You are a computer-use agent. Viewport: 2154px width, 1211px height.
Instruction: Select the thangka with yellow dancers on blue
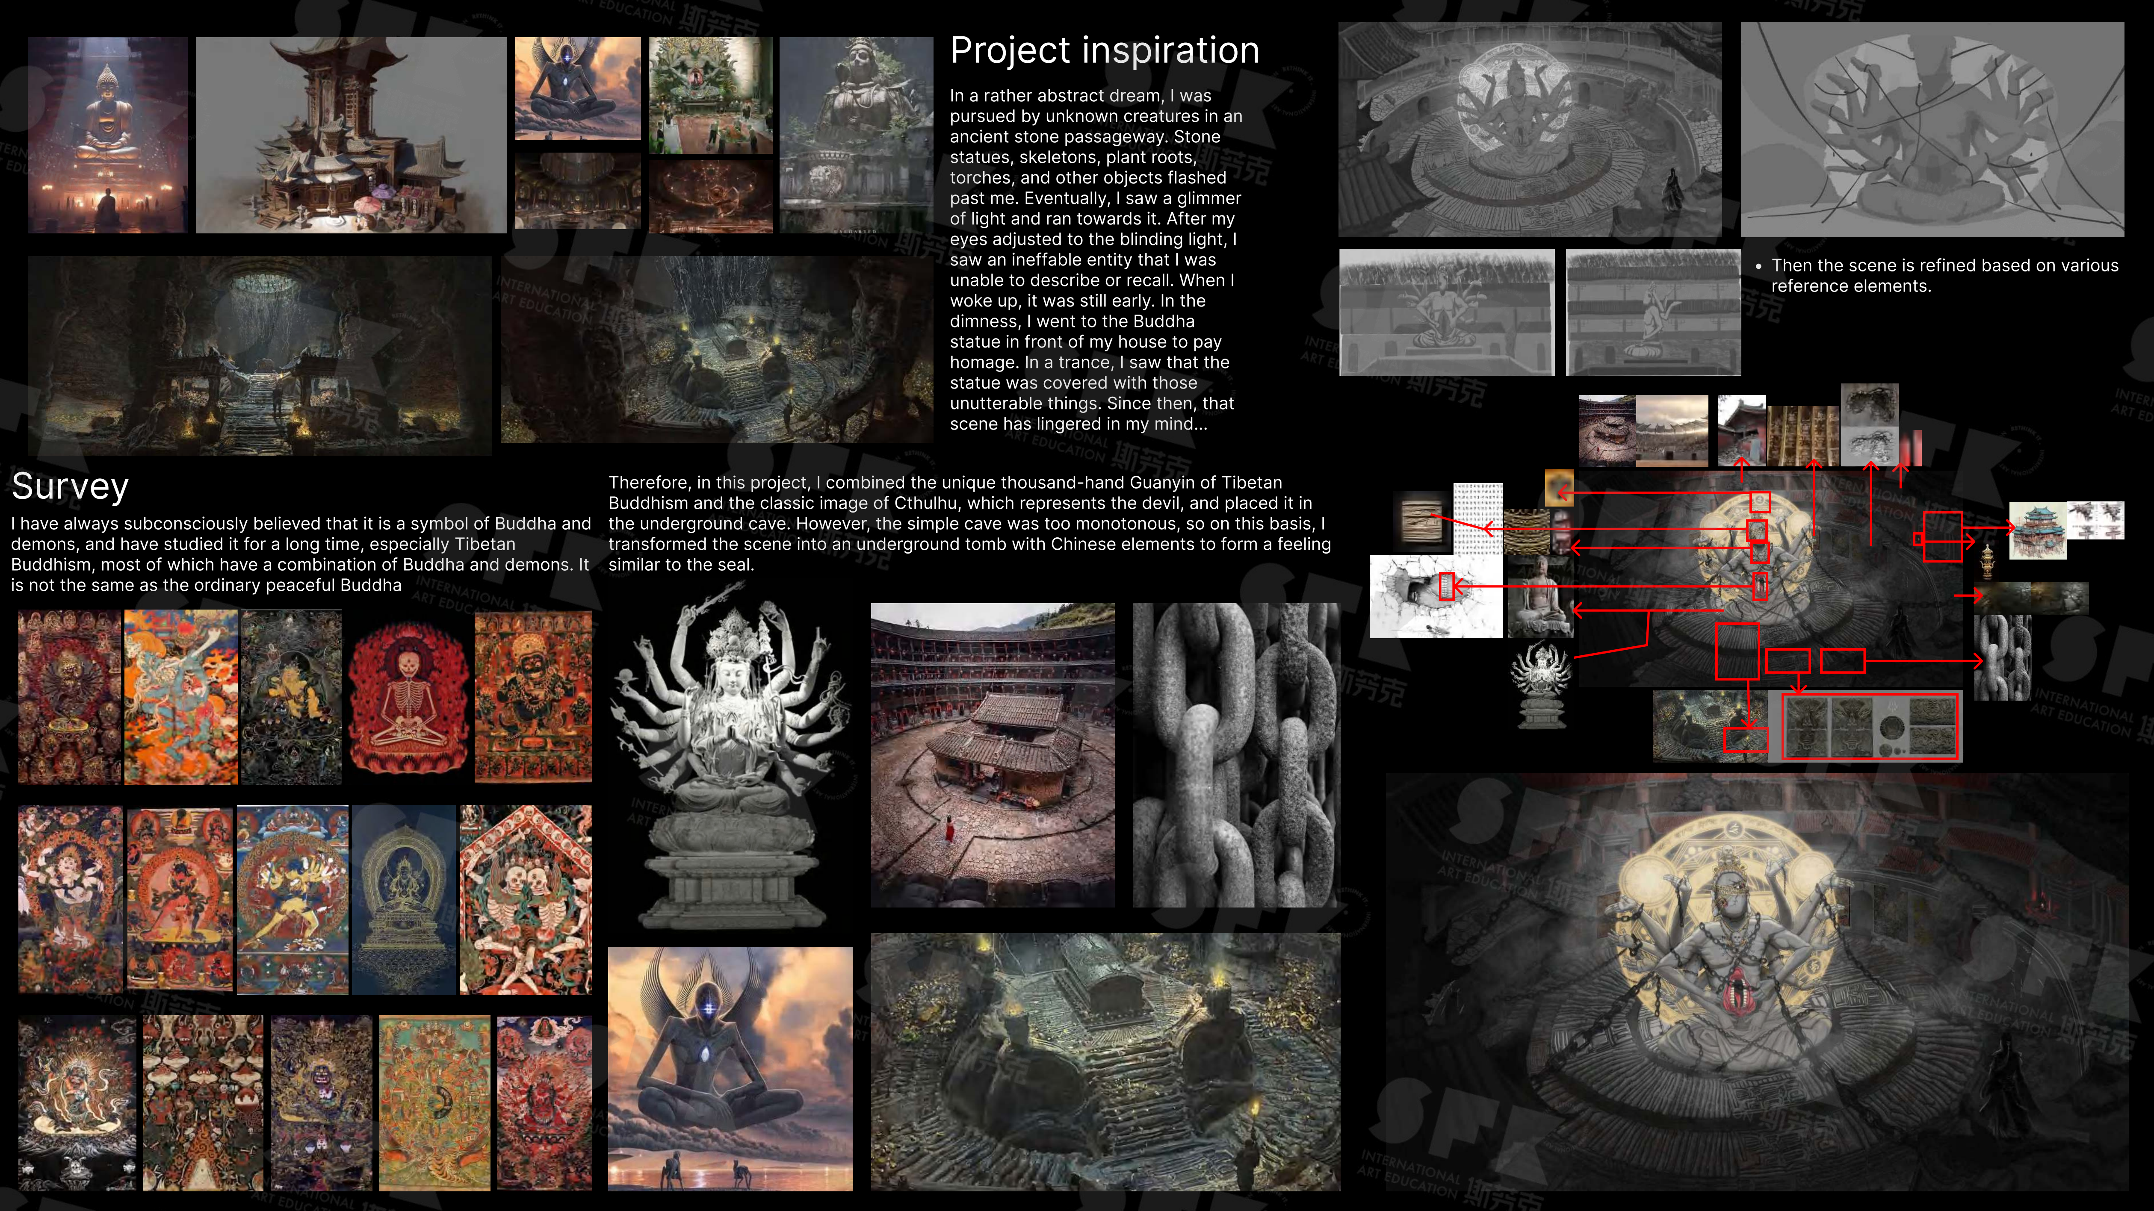click(293, 900)
